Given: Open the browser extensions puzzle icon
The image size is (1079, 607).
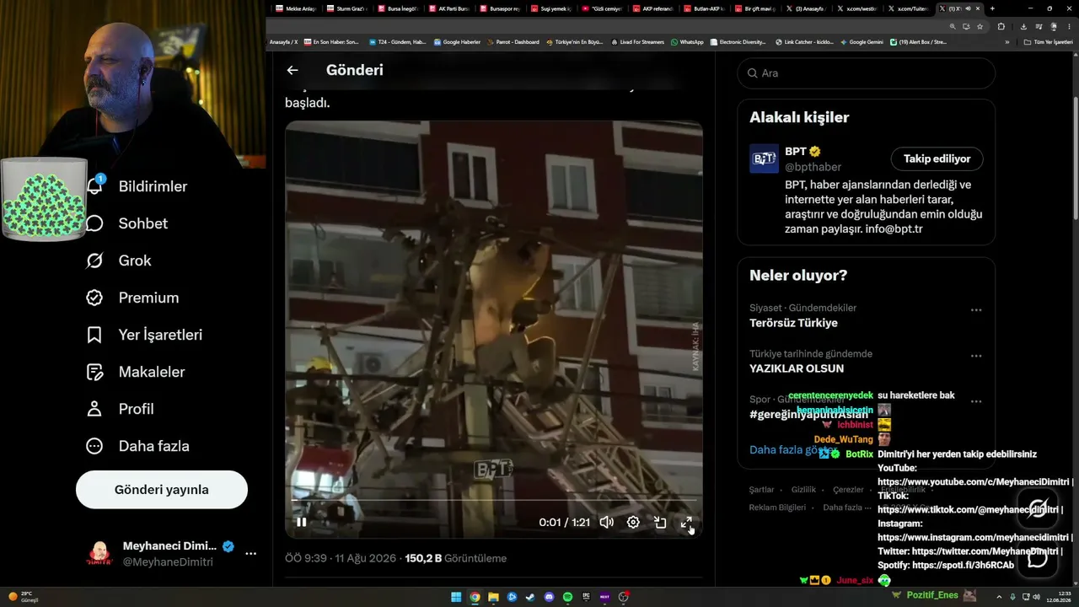Looking at the screenshot, I should (1001, 26).
